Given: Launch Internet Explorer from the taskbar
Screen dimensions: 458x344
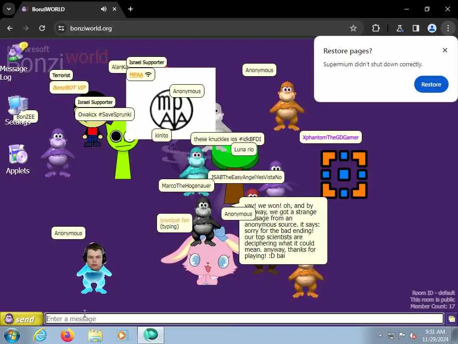Looking at the screenshot, I should pyautogui.click(x=40, y=335).
